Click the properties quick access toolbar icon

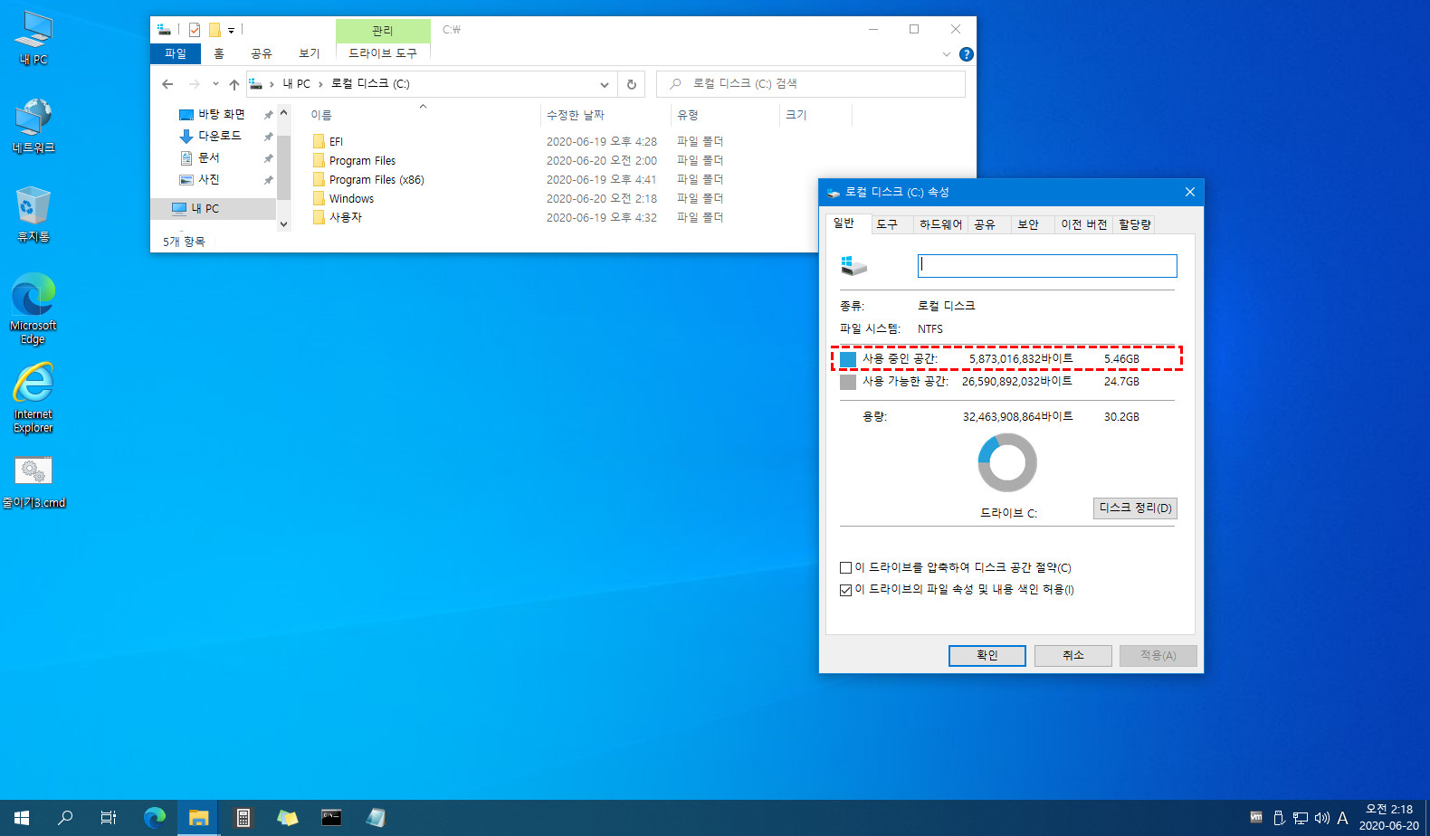[x=195, y=30]
